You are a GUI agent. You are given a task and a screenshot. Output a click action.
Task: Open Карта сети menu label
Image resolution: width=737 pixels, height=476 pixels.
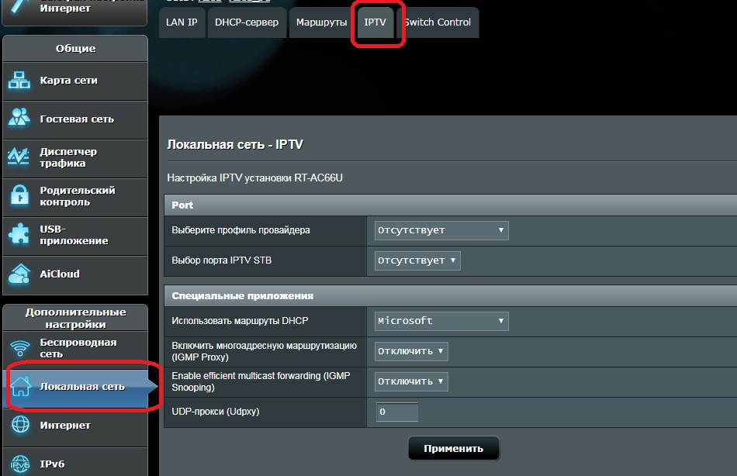click(68, 81)
